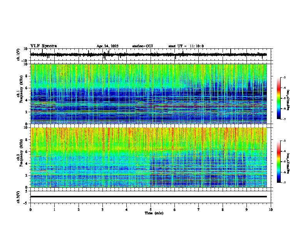This screenshot has height=235, width=305.
Task: Click the 'ch.1(V)' axis label
Action: 18,55
